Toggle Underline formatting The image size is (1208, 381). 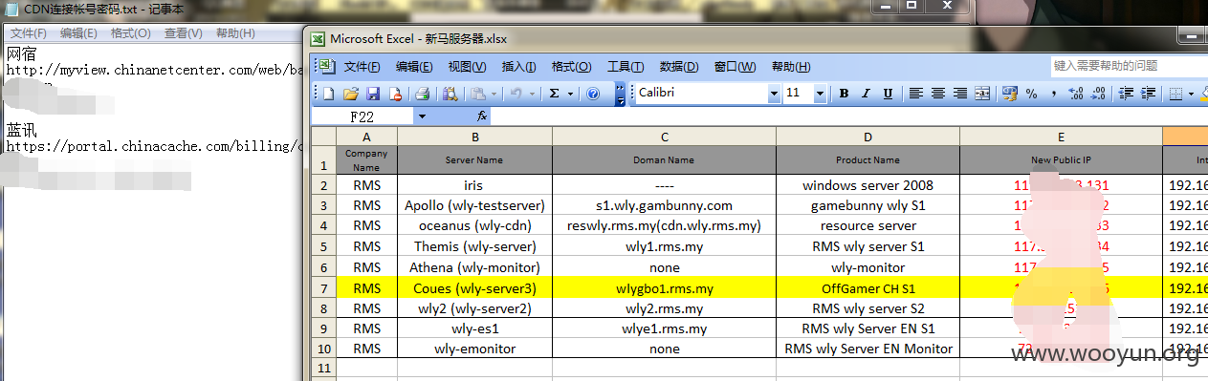(x=889, y=94)
